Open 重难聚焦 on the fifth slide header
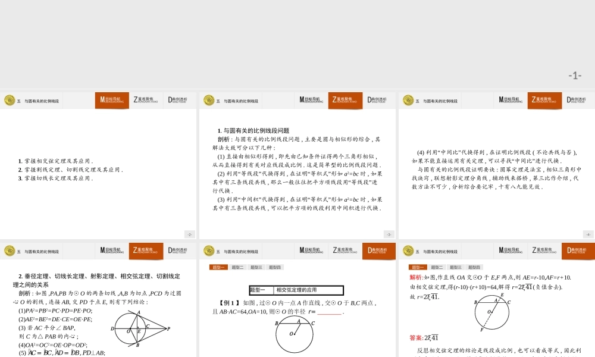 (346, 251)
